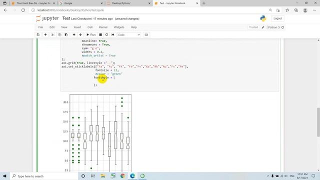
Task: Open Microsoft Edge from the taskbar
Action: [132, 176]
